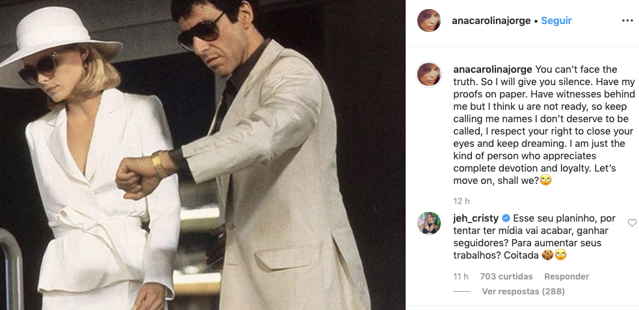Click the eye-roll emoji ending the caption
The height and width of the screenshot is (310, 639).
(x=545, y=181)
